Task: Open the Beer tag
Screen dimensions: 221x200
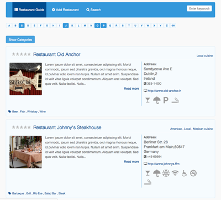Action: pos(15,111)
